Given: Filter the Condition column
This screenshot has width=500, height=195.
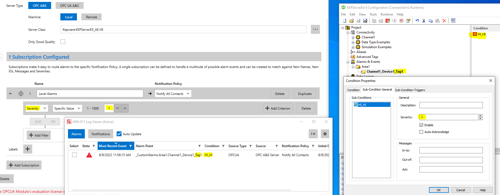Looking at the screenshot, I should (223, 146).
